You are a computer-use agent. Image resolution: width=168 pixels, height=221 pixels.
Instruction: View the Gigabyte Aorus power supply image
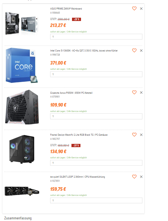pos(22,107)
